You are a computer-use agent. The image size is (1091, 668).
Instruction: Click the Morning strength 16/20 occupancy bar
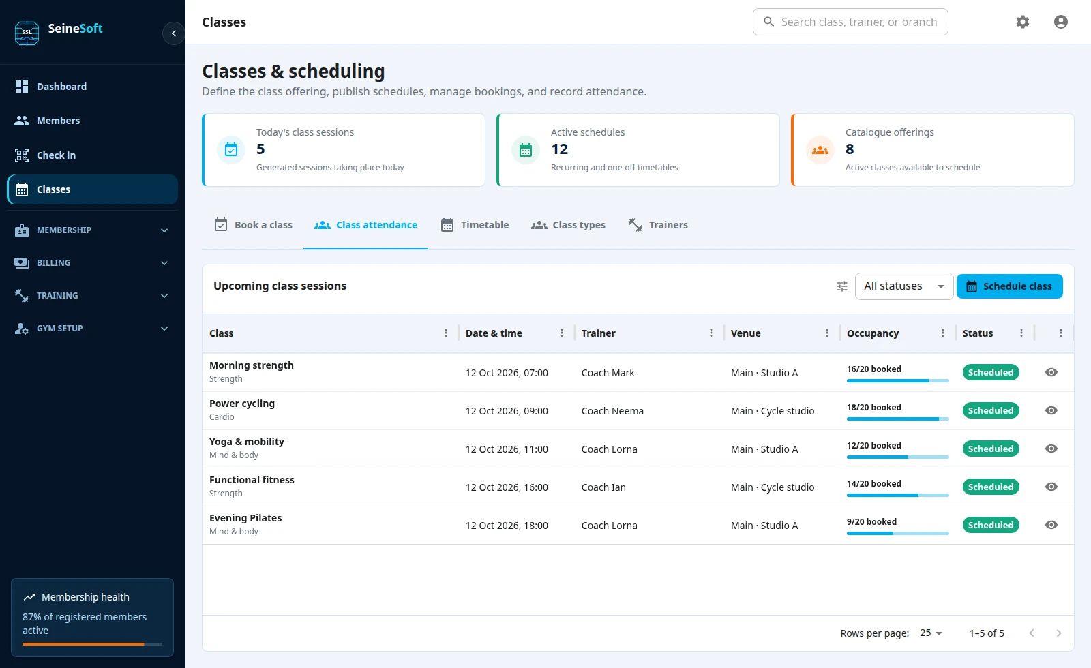(x=898, y=380)
